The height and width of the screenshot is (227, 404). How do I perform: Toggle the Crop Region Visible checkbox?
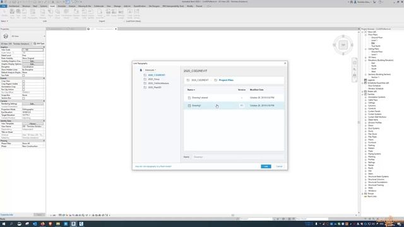(23, 84)
